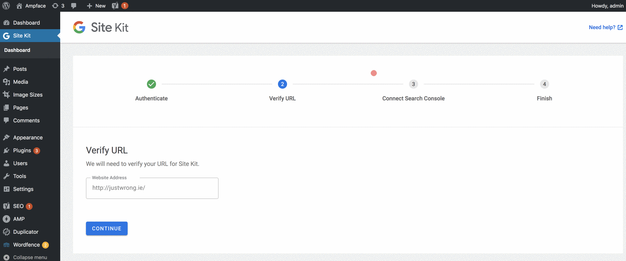Click the SEO badge showing 1
The height and width of the screenshot is (261, 626).
[29, 206]
